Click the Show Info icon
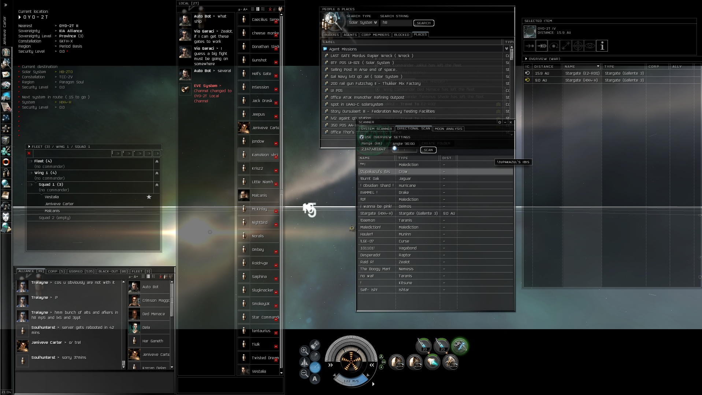Screen dimensions: 702x395 click(x=602, y=46)
